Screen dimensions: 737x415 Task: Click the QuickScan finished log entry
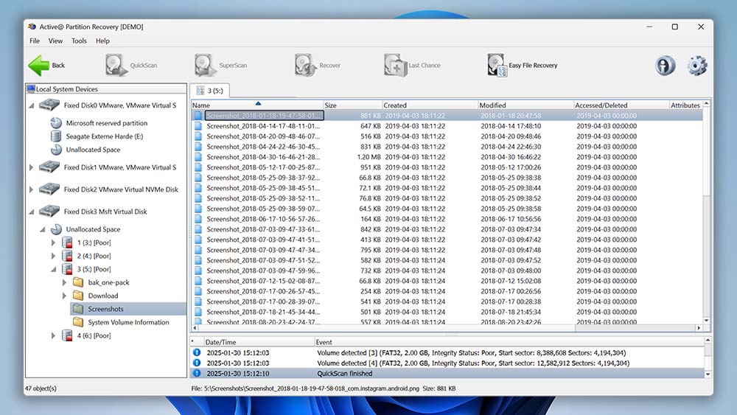tap(447, 374)
